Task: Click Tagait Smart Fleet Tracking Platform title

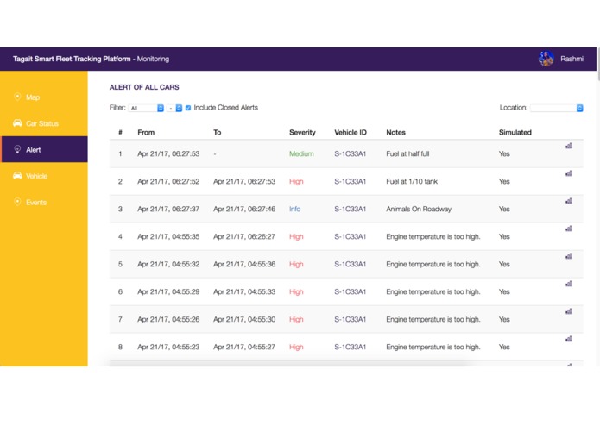Action: pyautogui.click(x=72, y=59)
